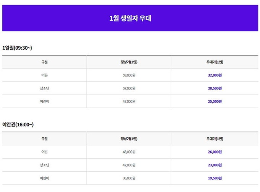This screenshot has height=192, width=260.
Task: Select the 28,500원 discounted youth price
Action: 215,88
